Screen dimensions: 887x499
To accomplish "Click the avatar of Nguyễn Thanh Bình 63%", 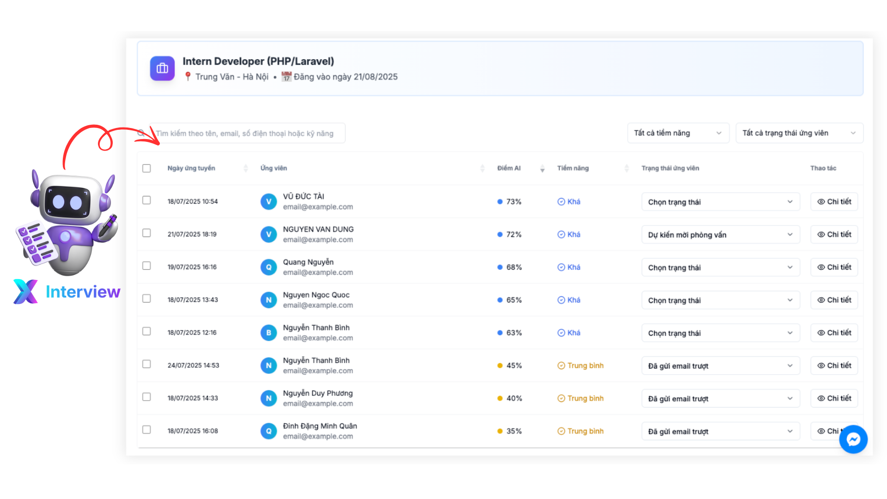I will 268,333.
